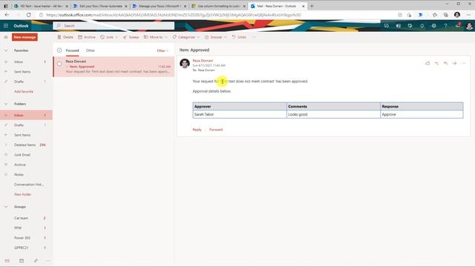Viewport: 475px width, 267px height.
Task: Open a new browser tab
Action: point(312,6)
